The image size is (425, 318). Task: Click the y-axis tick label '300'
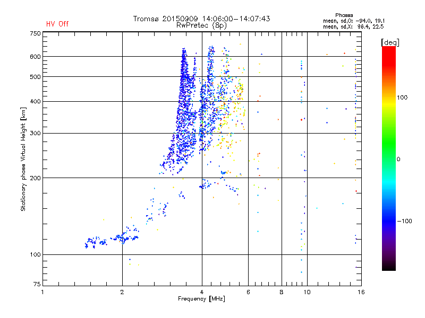click(35, 133)
